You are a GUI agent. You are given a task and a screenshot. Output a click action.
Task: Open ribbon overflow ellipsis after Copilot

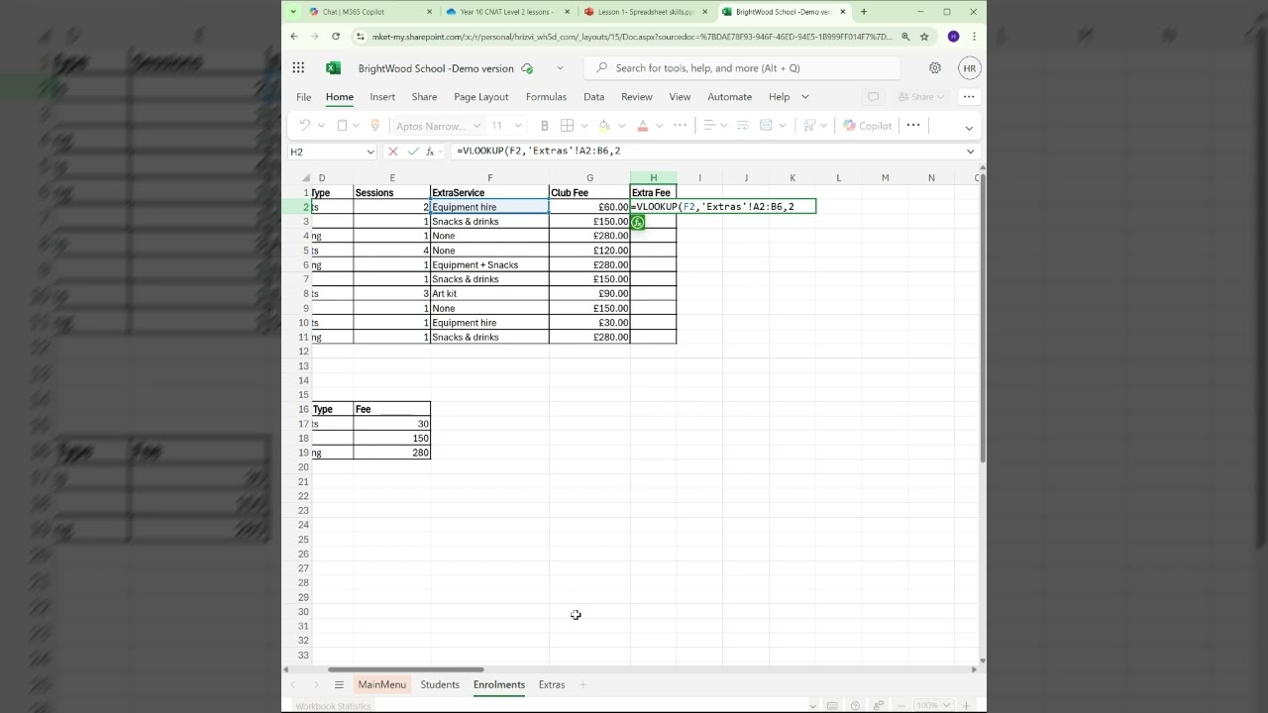913,126
